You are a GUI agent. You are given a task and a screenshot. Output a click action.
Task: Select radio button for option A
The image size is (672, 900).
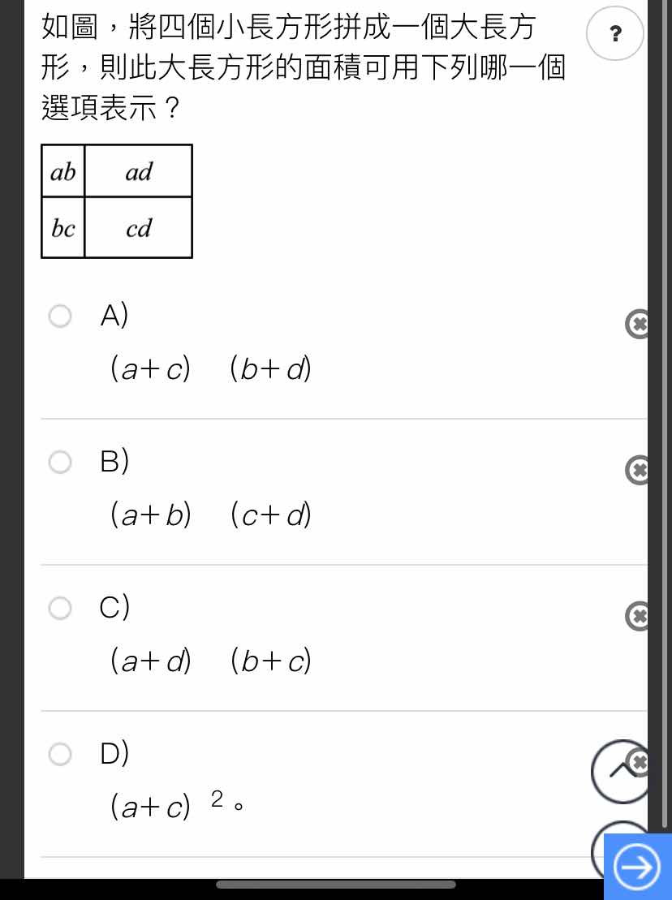point(60,316)
